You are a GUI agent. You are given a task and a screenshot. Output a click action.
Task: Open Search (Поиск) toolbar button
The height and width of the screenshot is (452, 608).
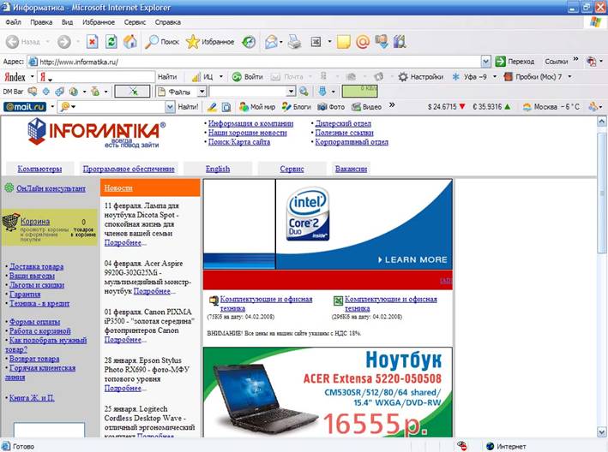162,41
